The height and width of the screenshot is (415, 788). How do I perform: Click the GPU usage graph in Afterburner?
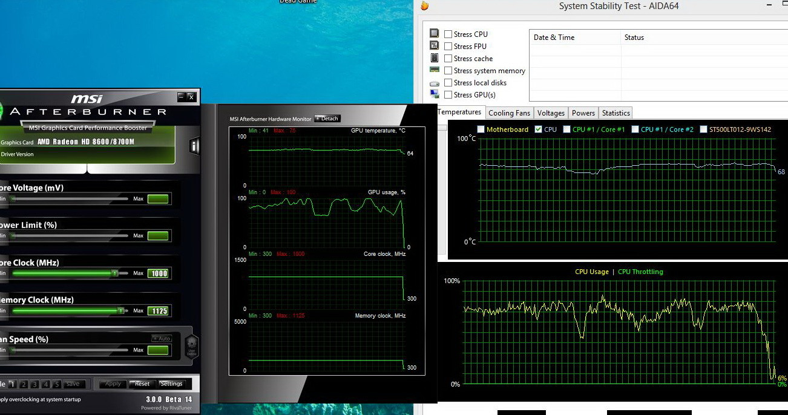(x=325, y=223)
